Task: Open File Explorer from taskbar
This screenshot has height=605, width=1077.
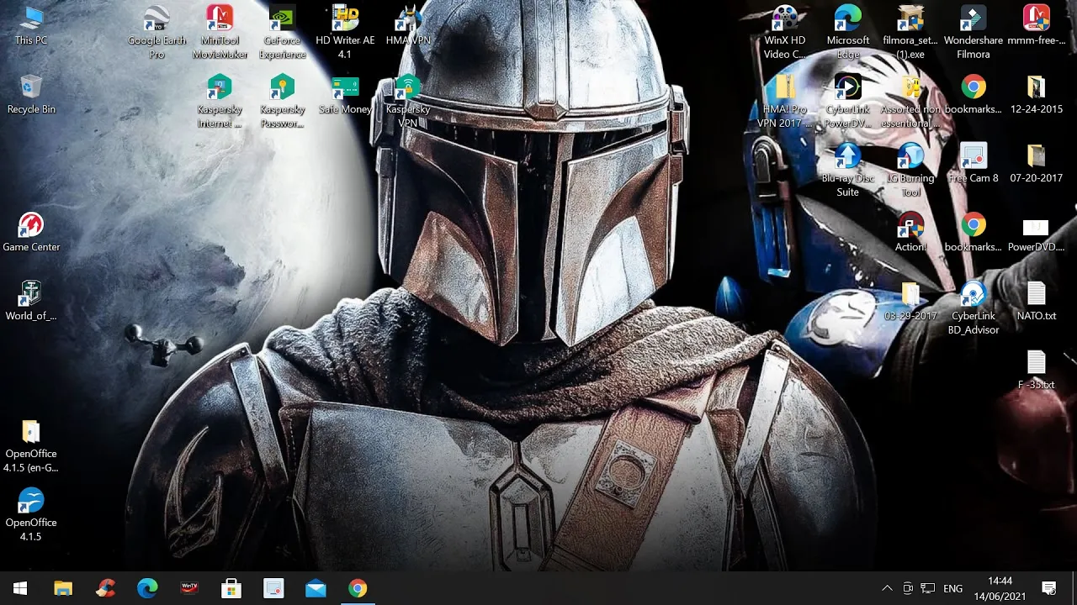Action: pyautogui.click(x=63, y=588)
